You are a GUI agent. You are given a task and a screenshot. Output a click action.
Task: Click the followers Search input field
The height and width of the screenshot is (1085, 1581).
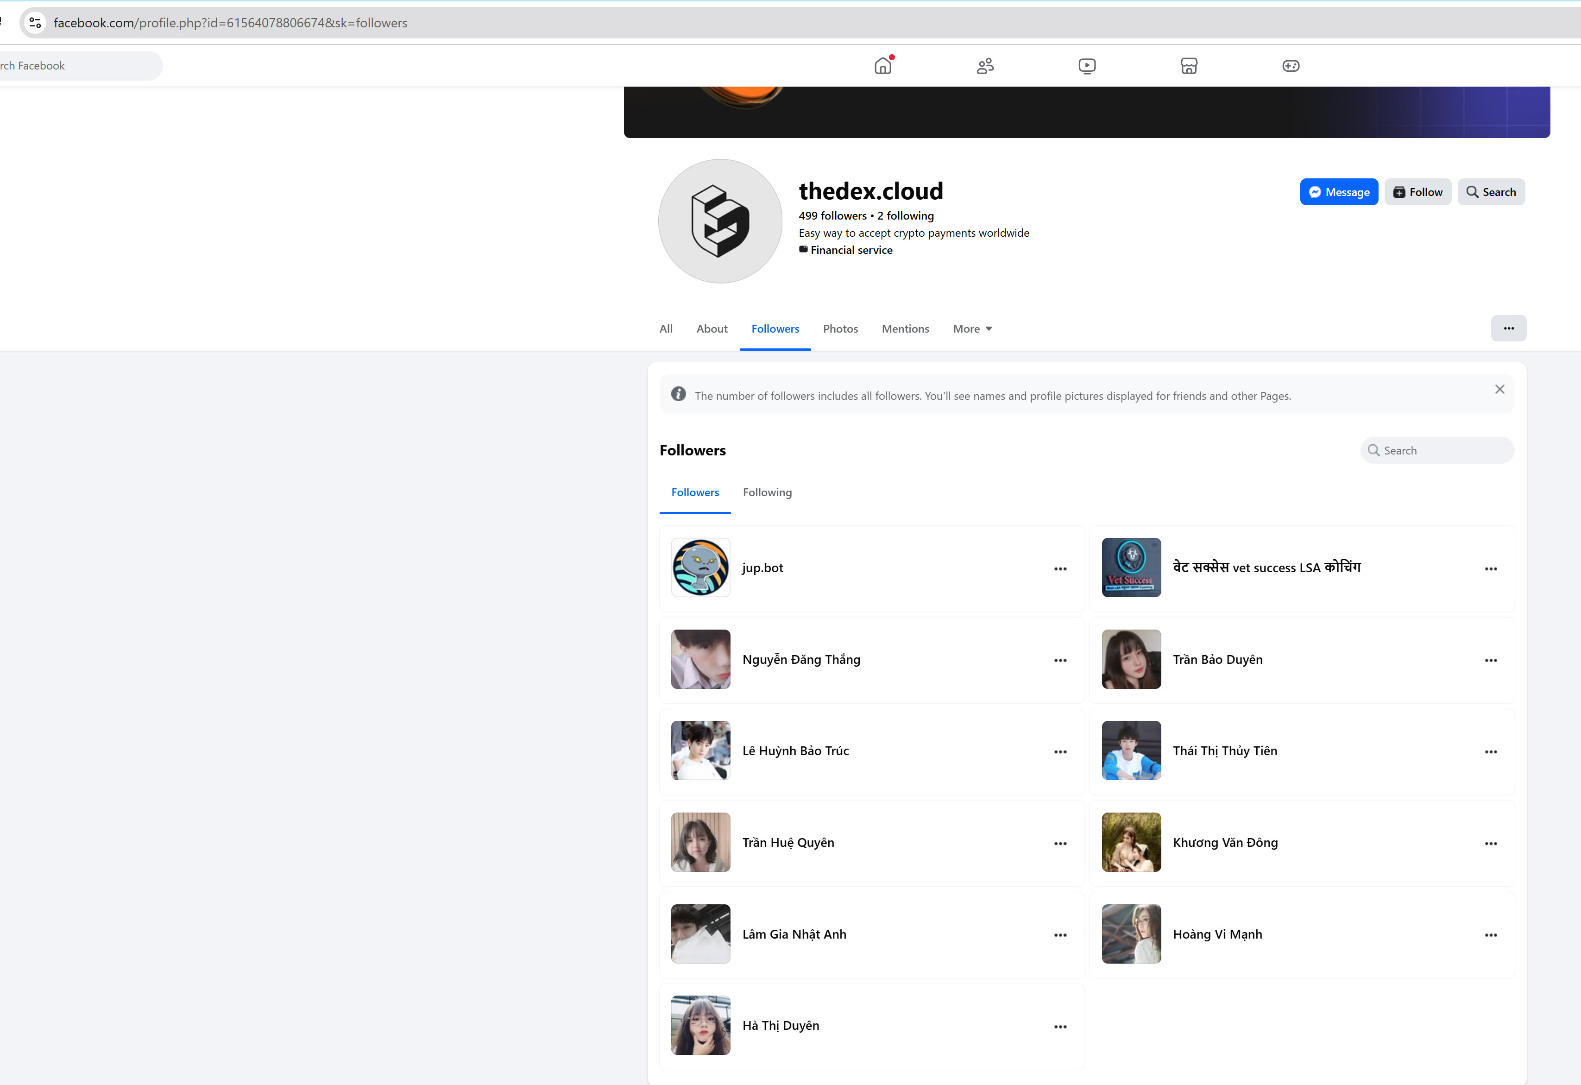(1442, 450)
